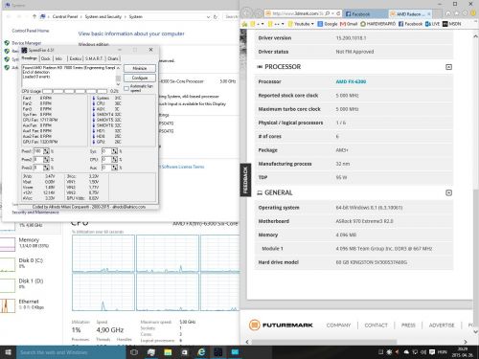This screenshot has width=479, height=359.
Task: Open Internet Explorer taskbar icon
Action: pos(201,352)
